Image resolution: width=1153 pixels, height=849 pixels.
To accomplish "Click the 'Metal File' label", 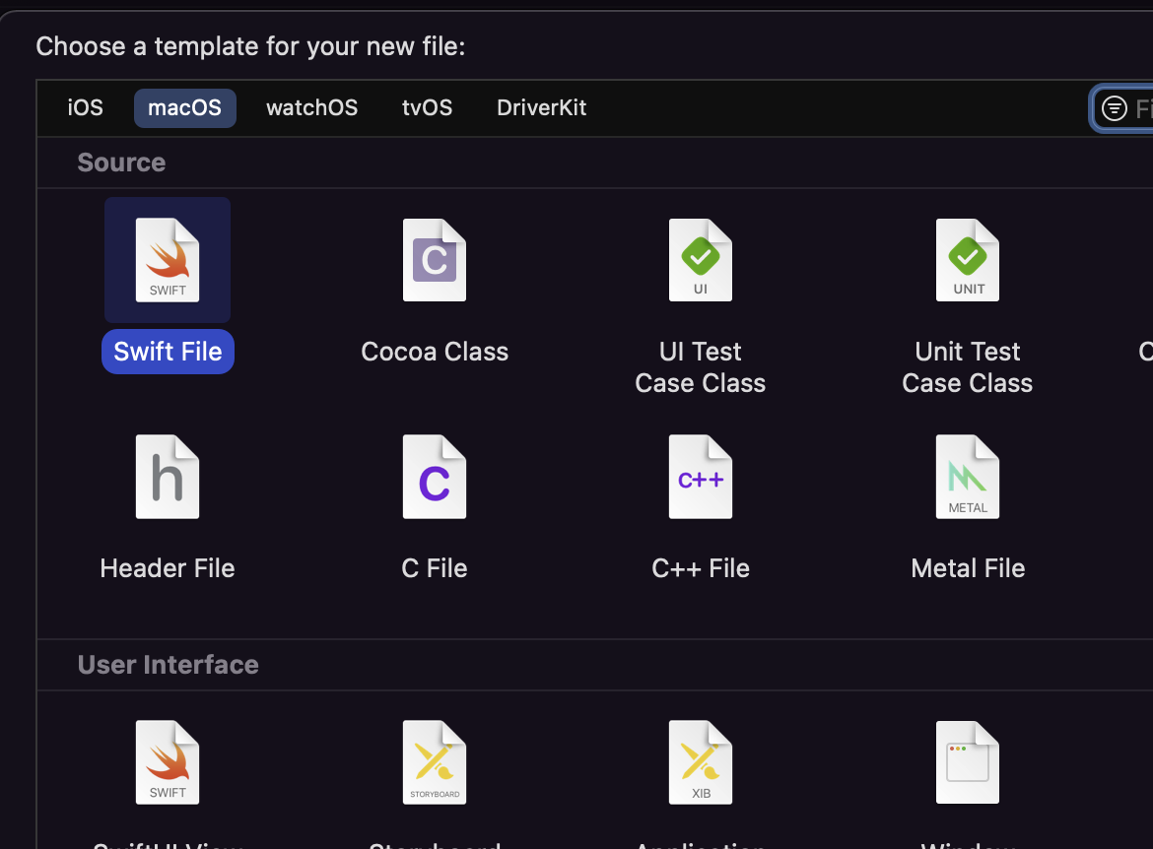I will (x=968, y=568).
